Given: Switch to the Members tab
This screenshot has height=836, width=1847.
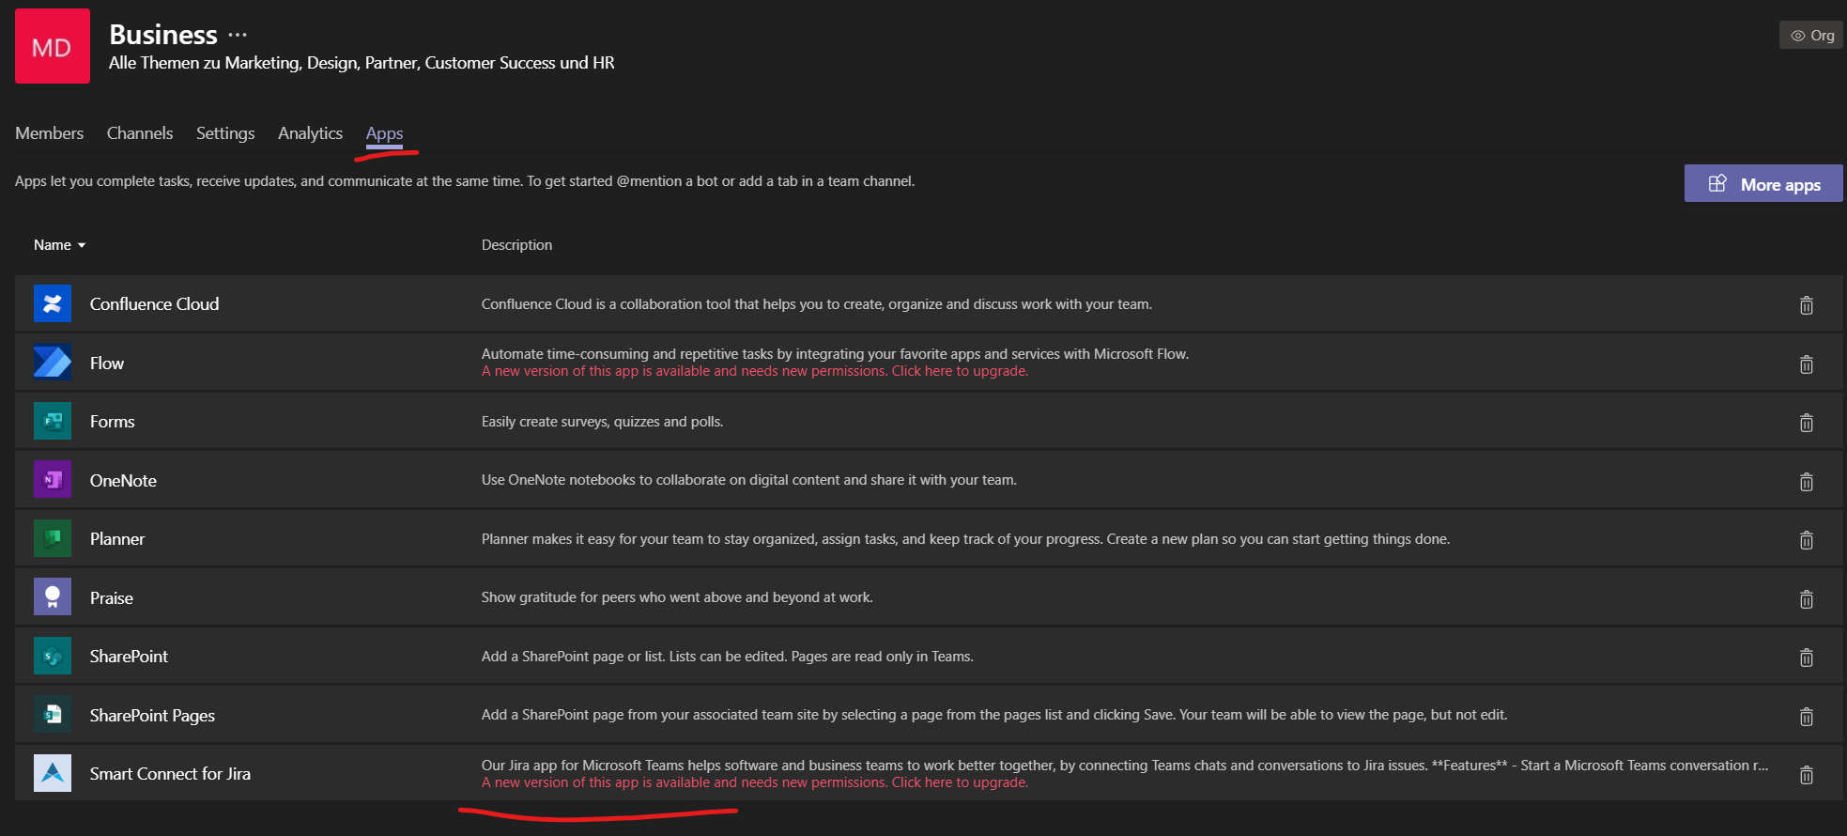Looking at the screenshot, I should pos(49,133).
